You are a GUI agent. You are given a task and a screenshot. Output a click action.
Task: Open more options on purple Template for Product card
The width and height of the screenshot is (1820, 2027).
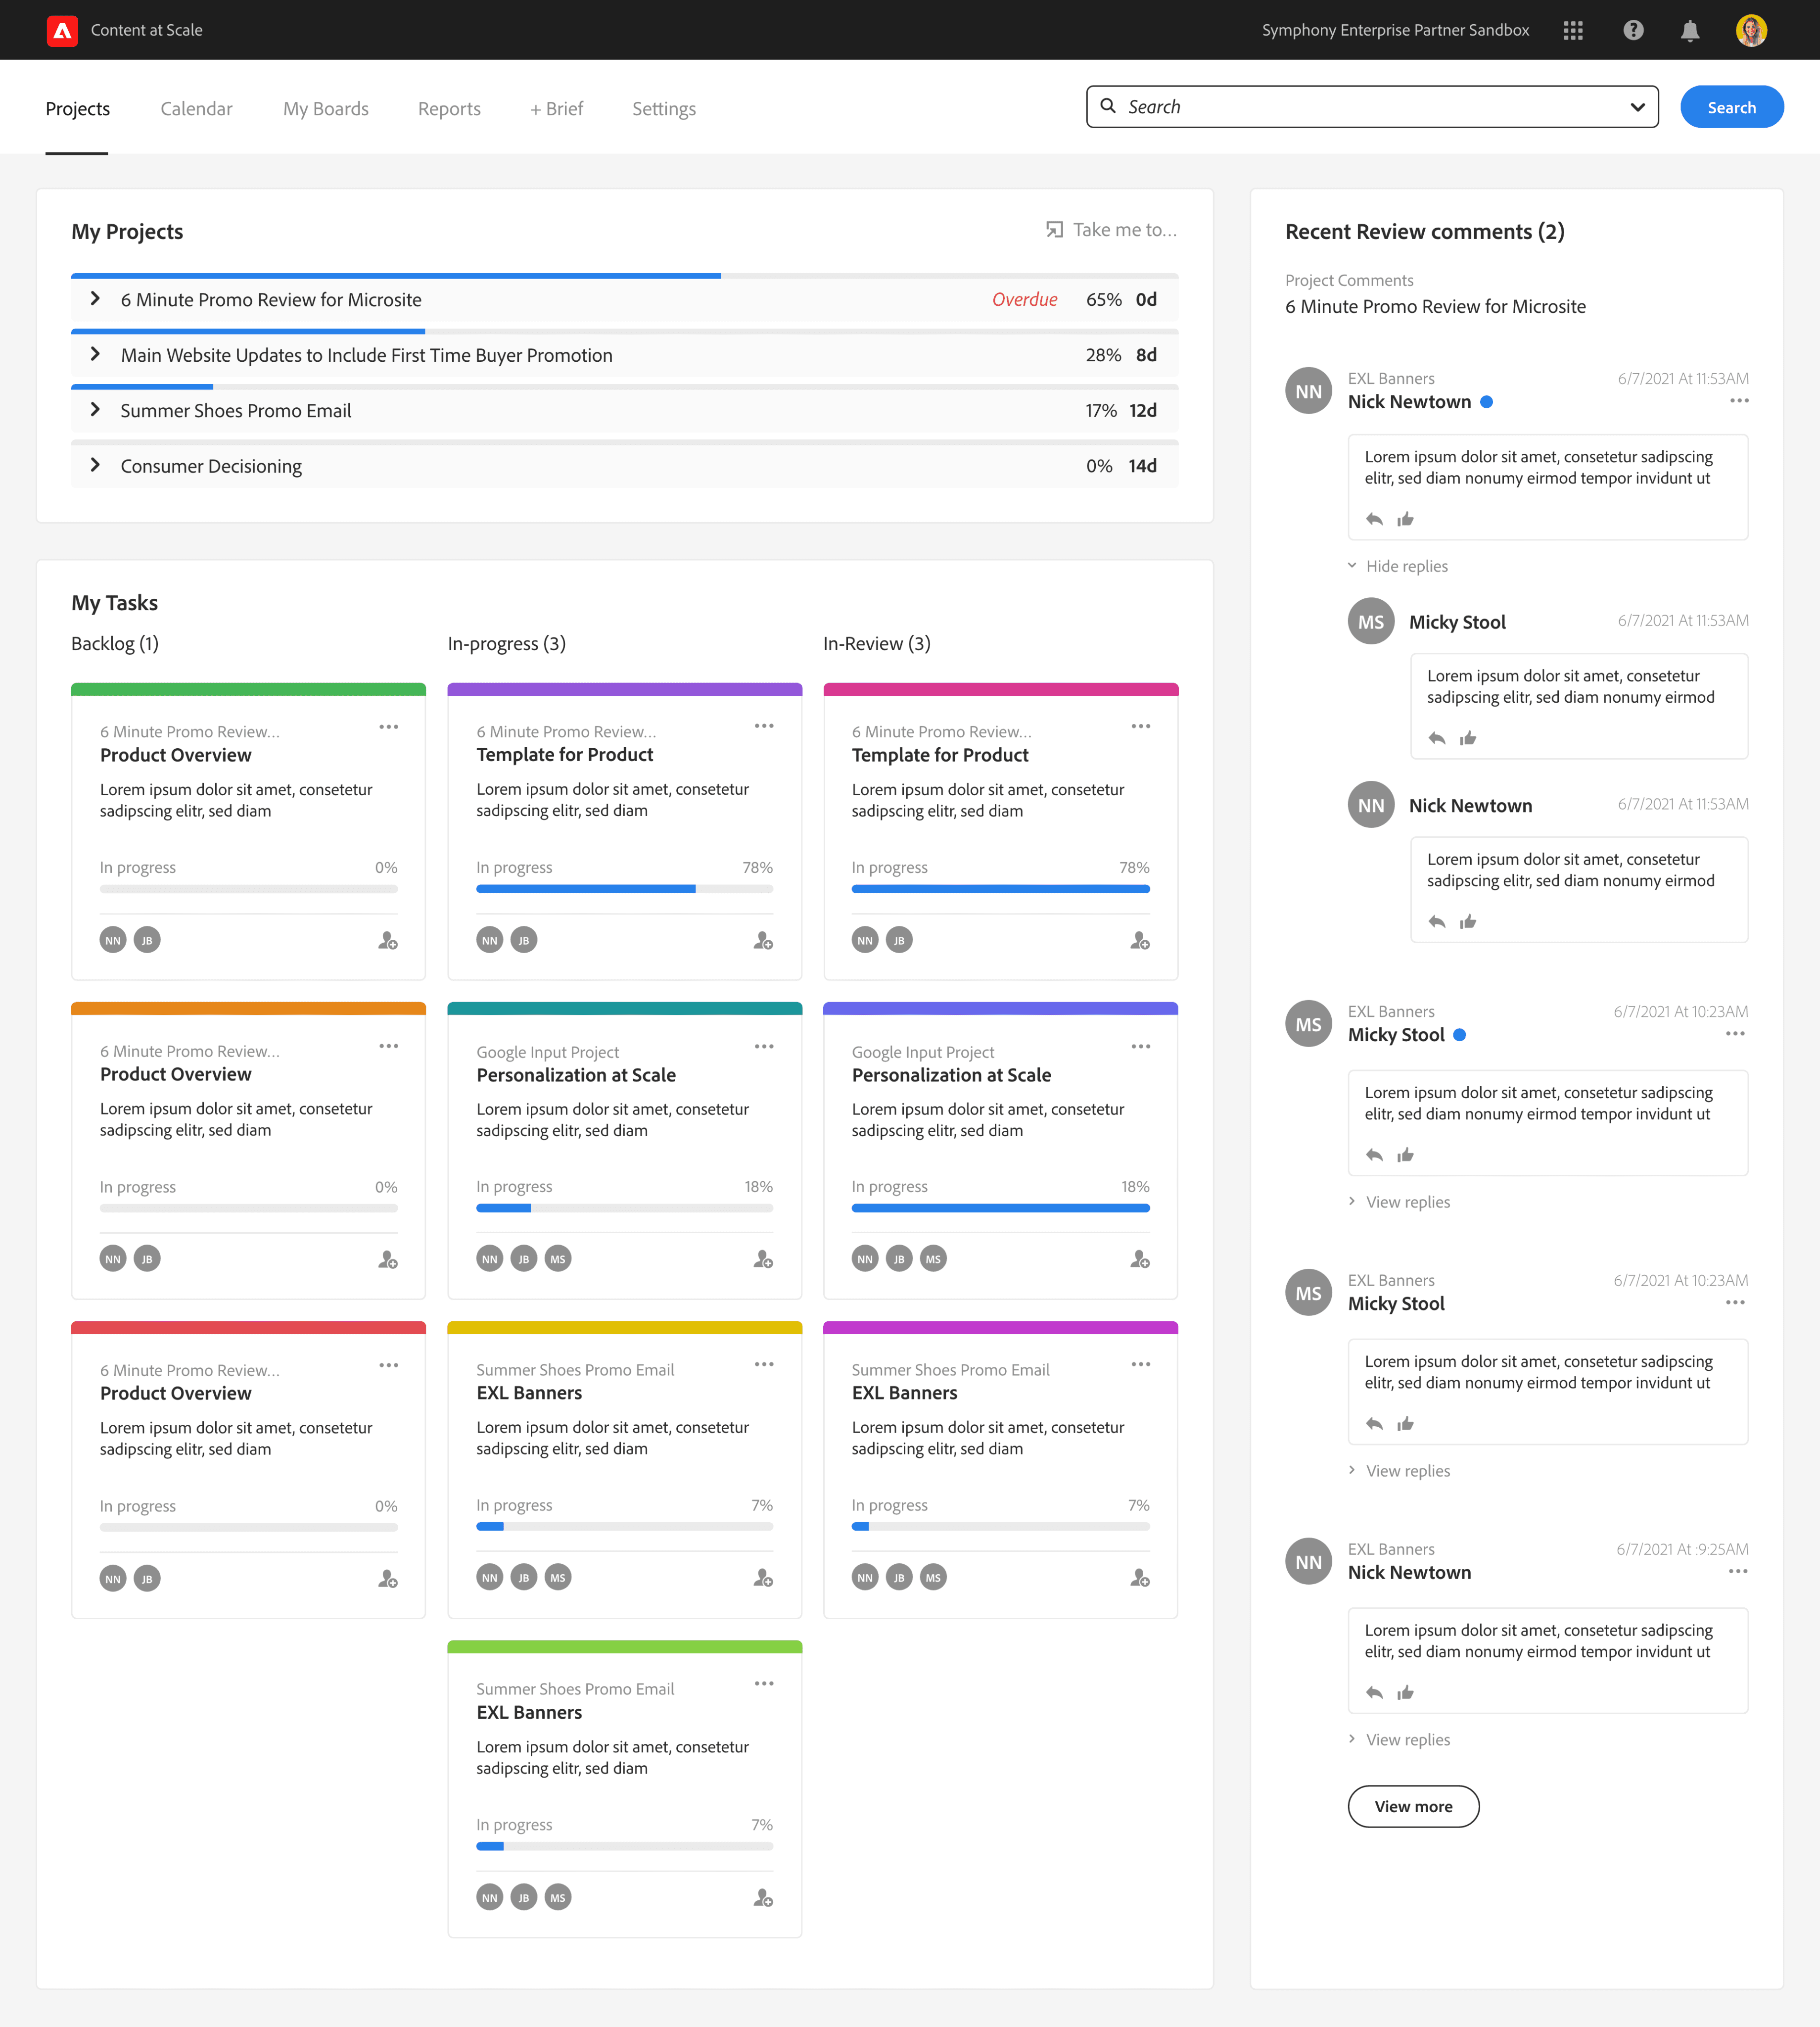764,726
